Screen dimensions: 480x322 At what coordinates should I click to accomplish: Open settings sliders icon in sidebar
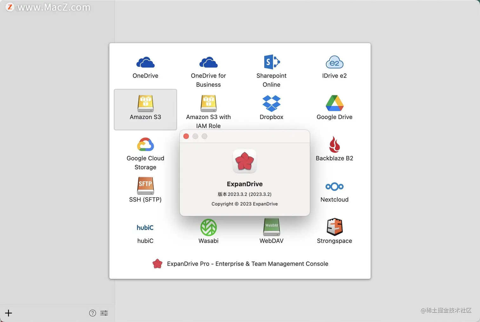(104, 313)
